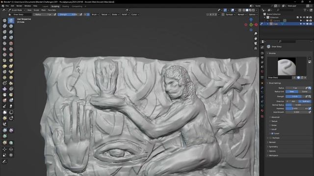The image size is (314, 176).
Task: Select the Cube row in outliner
Action: point(287,24)
